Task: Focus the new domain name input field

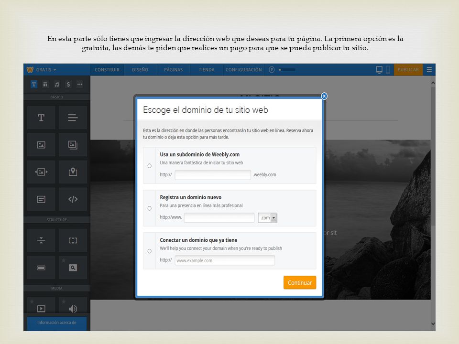Action: pos(219,217)
